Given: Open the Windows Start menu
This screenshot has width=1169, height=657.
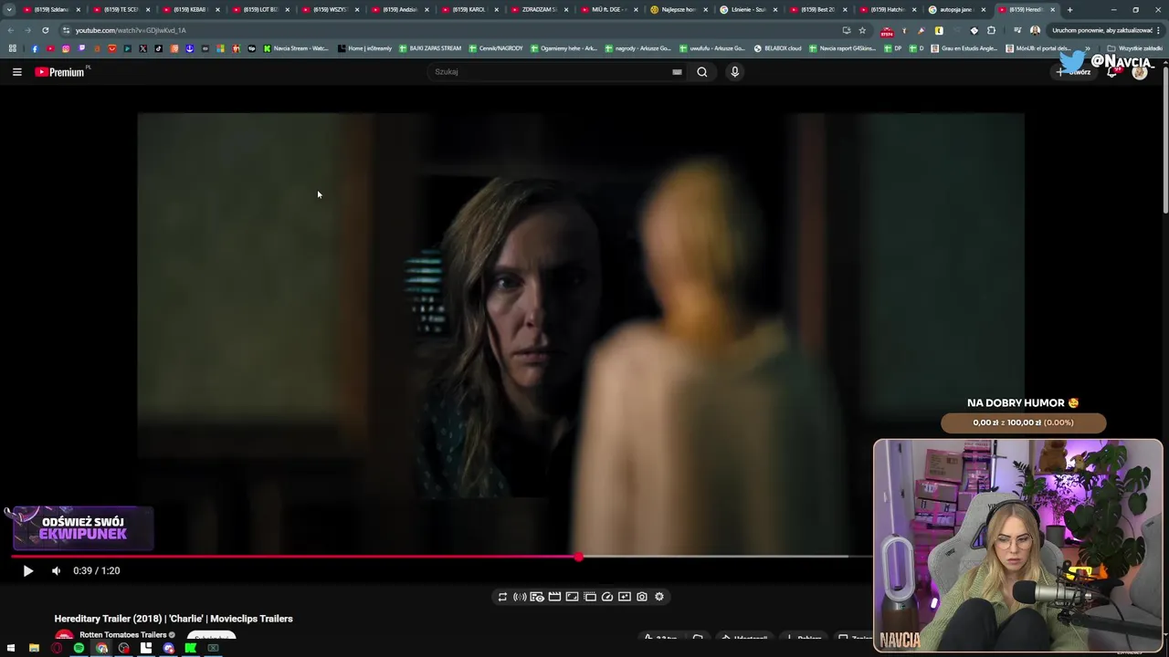Looking at the screenshot, I should [11, 649].
